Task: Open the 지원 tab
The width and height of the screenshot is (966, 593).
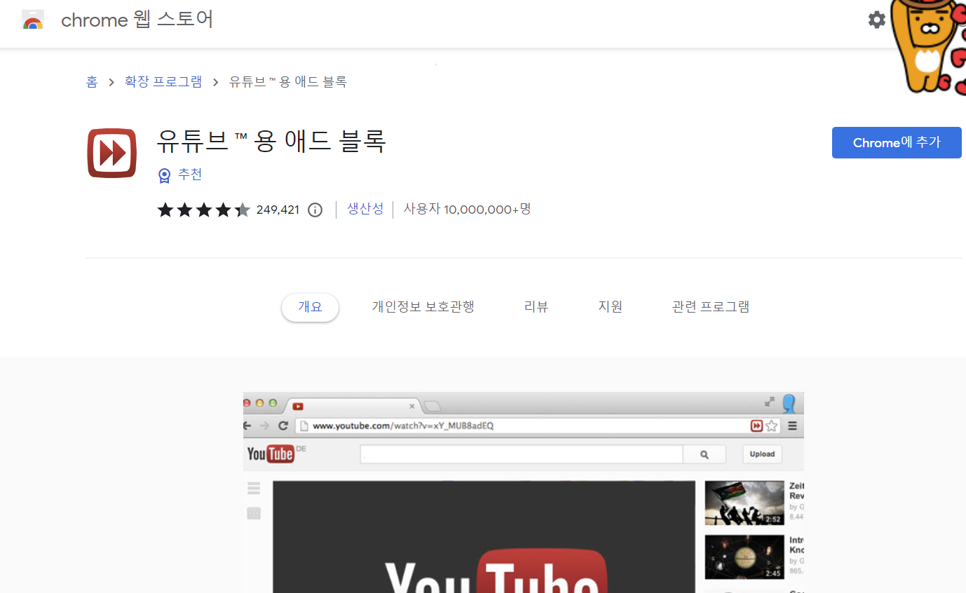Action: tap(610, 307)
